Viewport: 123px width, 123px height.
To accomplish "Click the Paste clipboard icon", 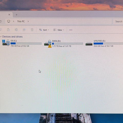I will click(8, 30).
